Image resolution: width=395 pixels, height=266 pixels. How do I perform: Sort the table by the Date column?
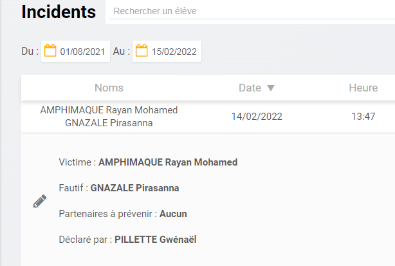click(250, 88)
